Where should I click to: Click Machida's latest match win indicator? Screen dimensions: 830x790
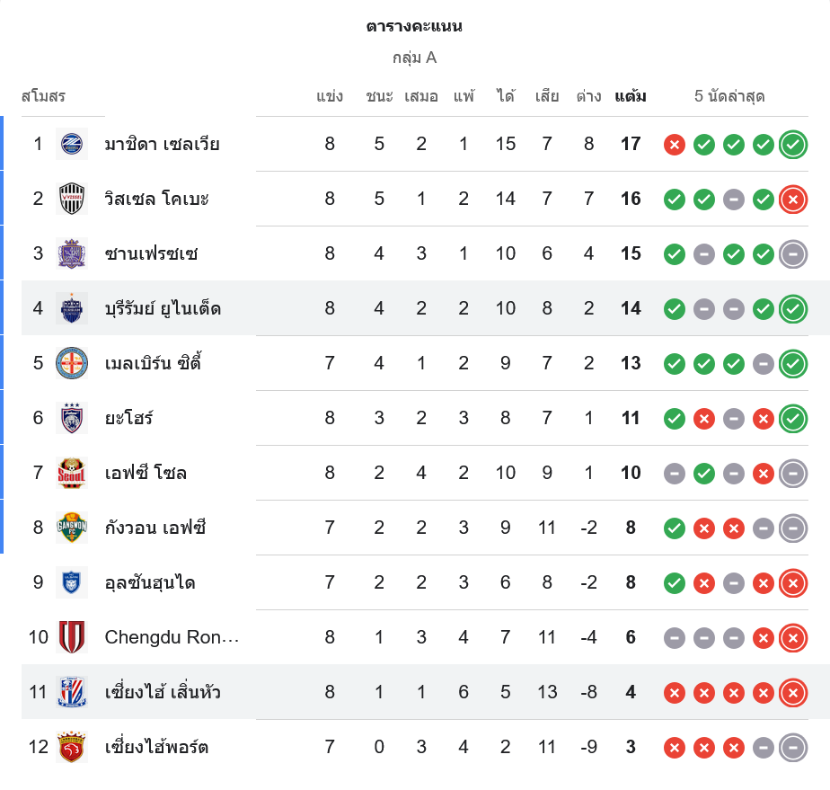pos(792,144)
